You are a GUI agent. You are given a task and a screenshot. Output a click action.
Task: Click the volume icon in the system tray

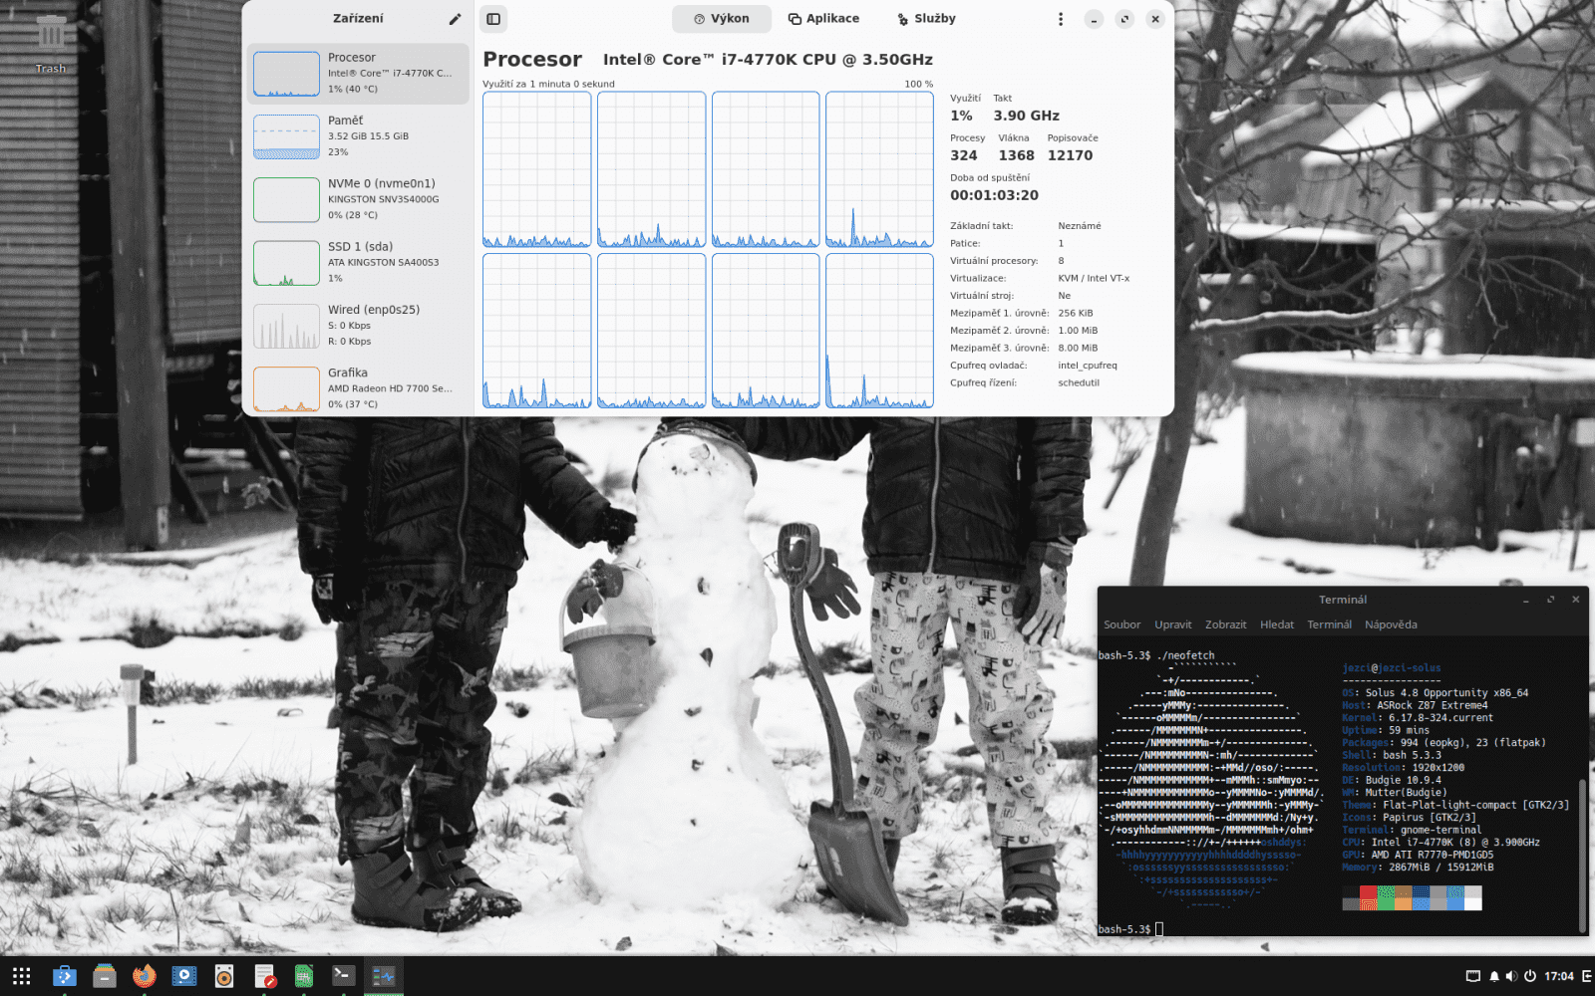pyautogui.click(x=1514, y=976)
